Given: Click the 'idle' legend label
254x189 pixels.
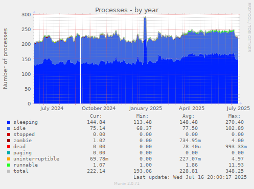Looking at the screenshot, I should tap(19, 128).
